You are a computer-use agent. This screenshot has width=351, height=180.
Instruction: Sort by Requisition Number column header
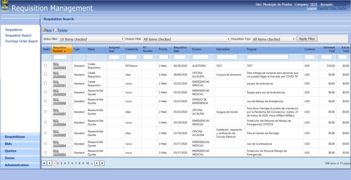[60, 49]
